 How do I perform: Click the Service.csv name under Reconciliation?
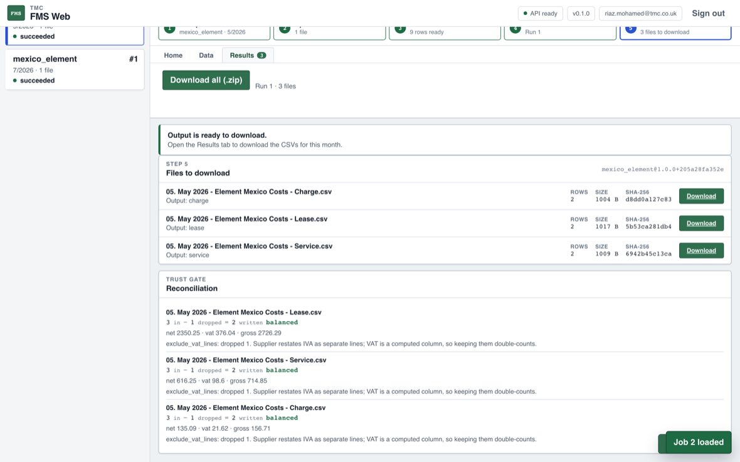(x=246, y=360)
